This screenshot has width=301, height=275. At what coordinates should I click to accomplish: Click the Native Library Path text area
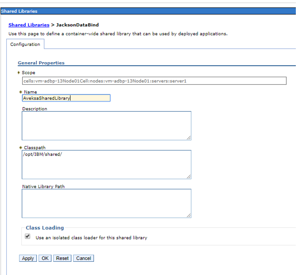coord(106,202)
